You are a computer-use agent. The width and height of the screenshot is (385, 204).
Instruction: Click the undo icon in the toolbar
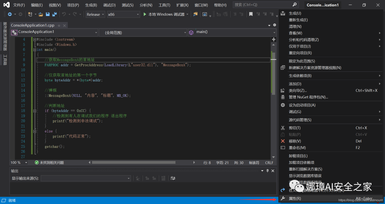click(x=64, y=14)
